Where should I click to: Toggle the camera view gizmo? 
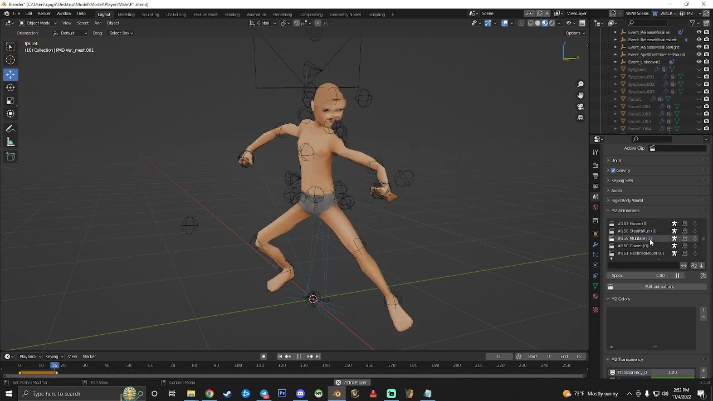580,107
